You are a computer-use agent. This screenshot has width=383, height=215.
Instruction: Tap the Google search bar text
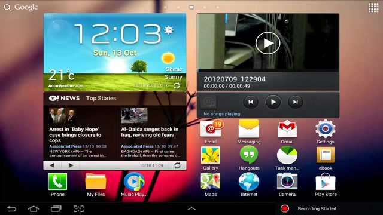point(26,7)
